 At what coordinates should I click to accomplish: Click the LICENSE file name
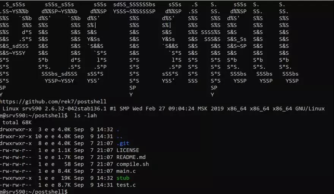click(x=128, y=150)
